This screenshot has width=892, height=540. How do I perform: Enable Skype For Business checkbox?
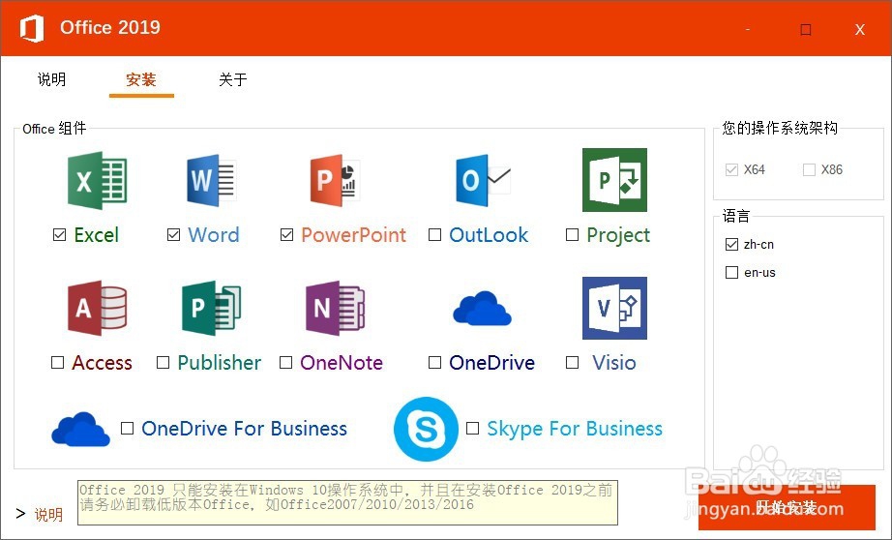click(x=472, y=428)
